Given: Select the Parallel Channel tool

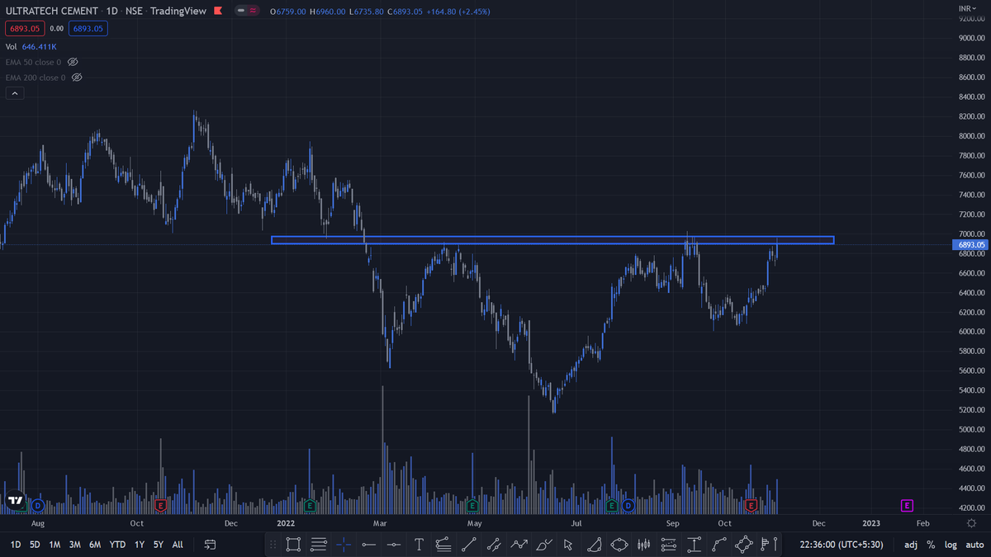Looking at the screenshot, I should 494,544.
